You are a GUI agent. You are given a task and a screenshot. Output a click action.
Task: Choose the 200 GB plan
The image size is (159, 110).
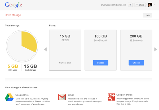coord(136,63)
